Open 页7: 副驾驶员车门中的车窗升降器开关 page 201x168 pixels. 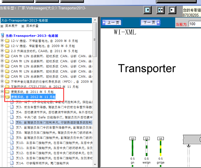[x=54, y=128]
